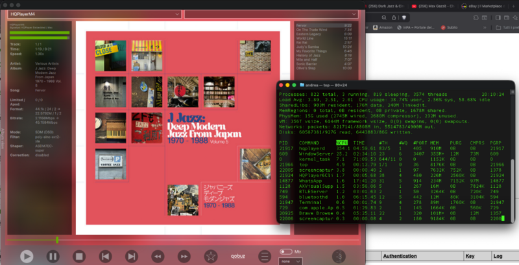This screenshot has height=265, width=519.
Task: Select 'On The Trade Wind' track
Action: click(324, 30)
